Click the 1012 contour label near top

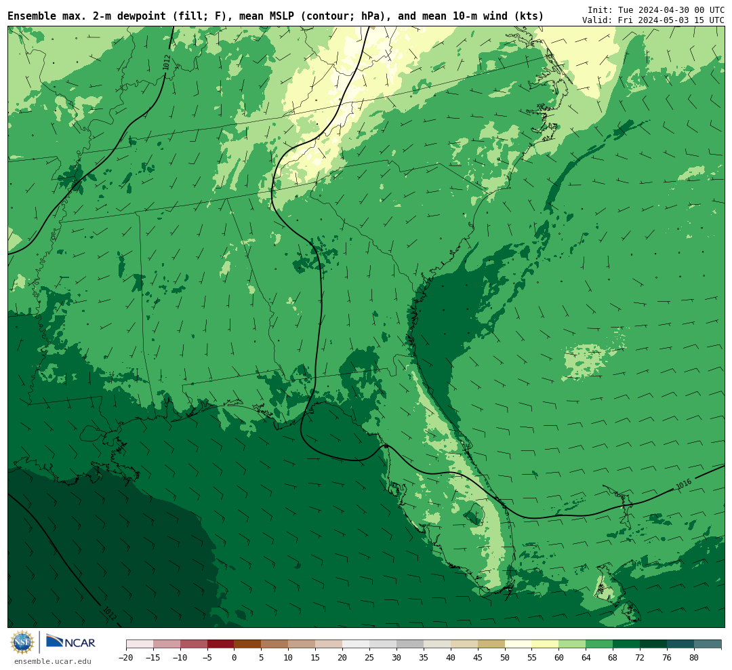167,62
